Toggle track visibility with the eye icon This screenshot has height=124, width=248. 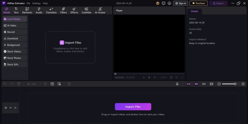(x=11, y=108)
